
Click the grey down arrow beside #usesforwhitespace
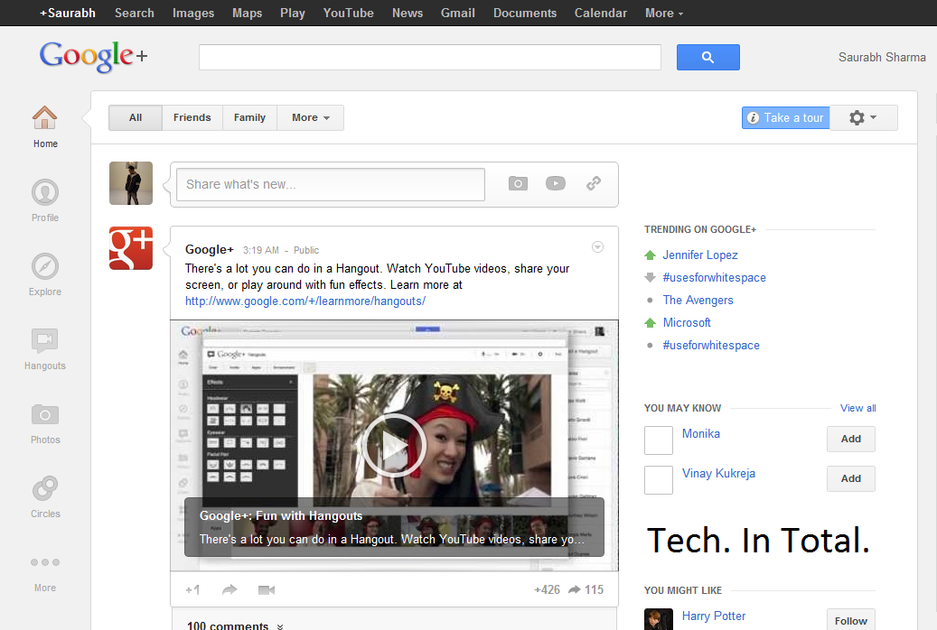[651, 278]
